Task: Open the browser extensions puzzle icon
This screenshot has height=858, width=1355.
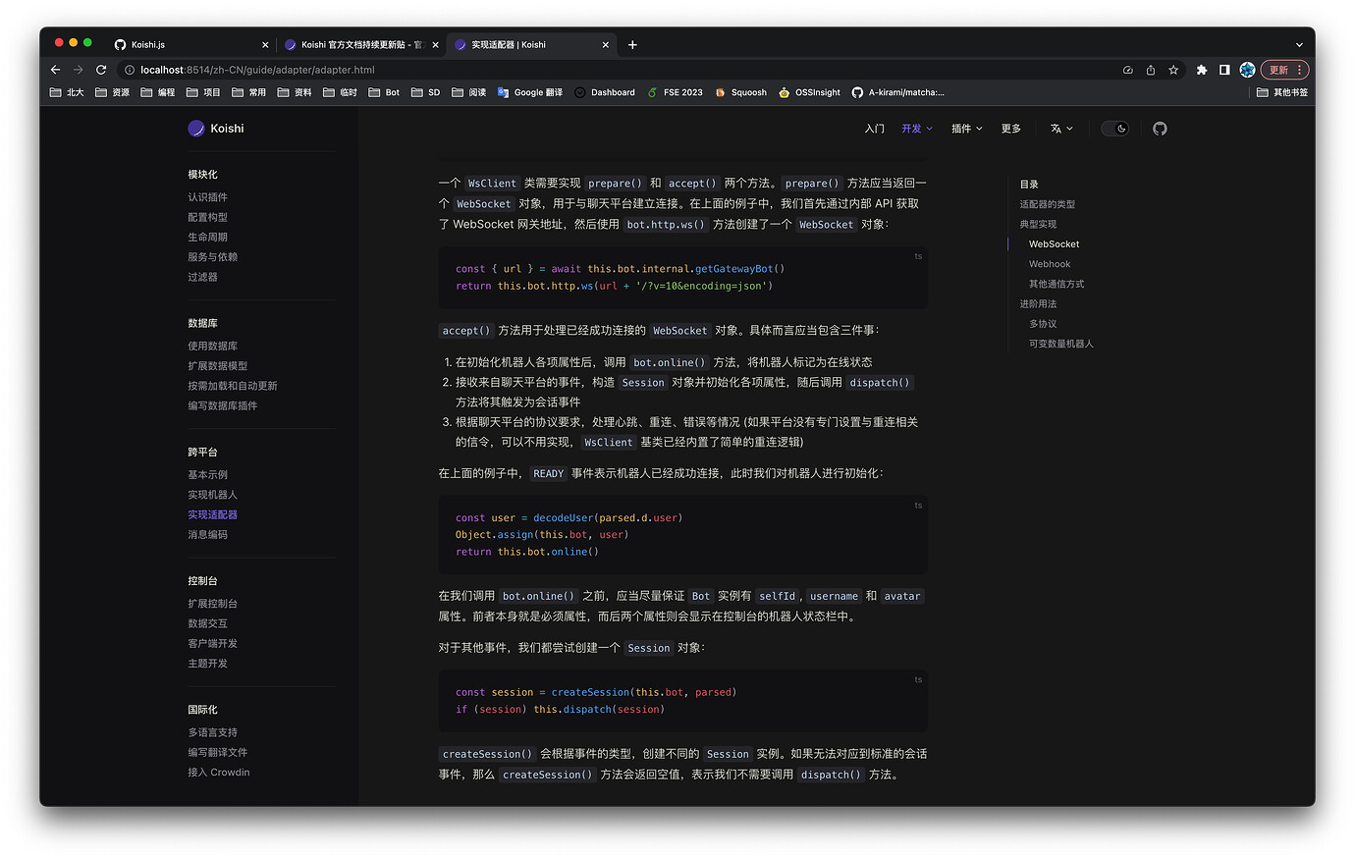Action: (1202, 70)
